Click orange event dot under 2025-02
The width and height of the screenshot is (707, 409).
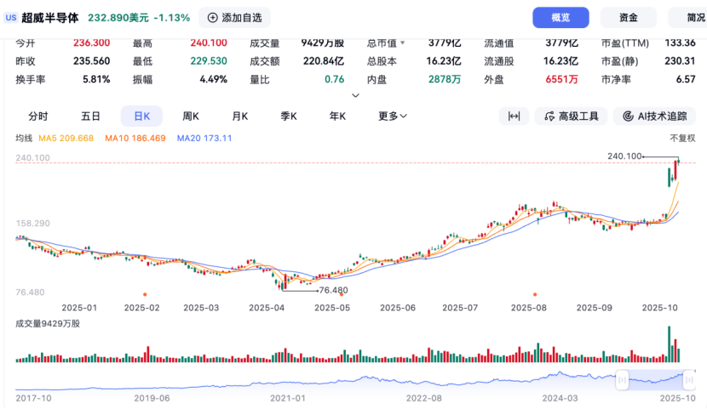pyautogui.click(x=145, y=293)
